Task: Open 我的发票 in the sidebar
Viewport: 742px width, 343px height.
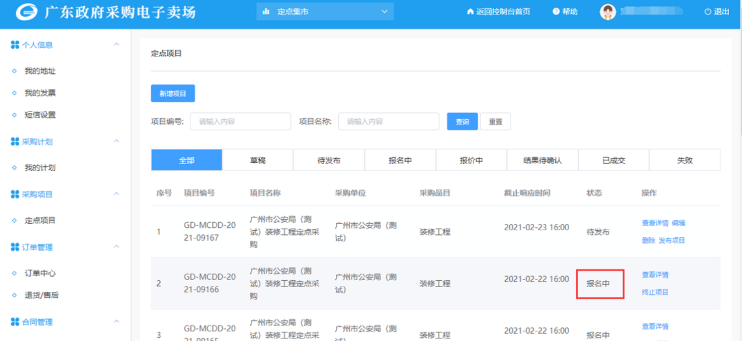Action: [40, 93]
